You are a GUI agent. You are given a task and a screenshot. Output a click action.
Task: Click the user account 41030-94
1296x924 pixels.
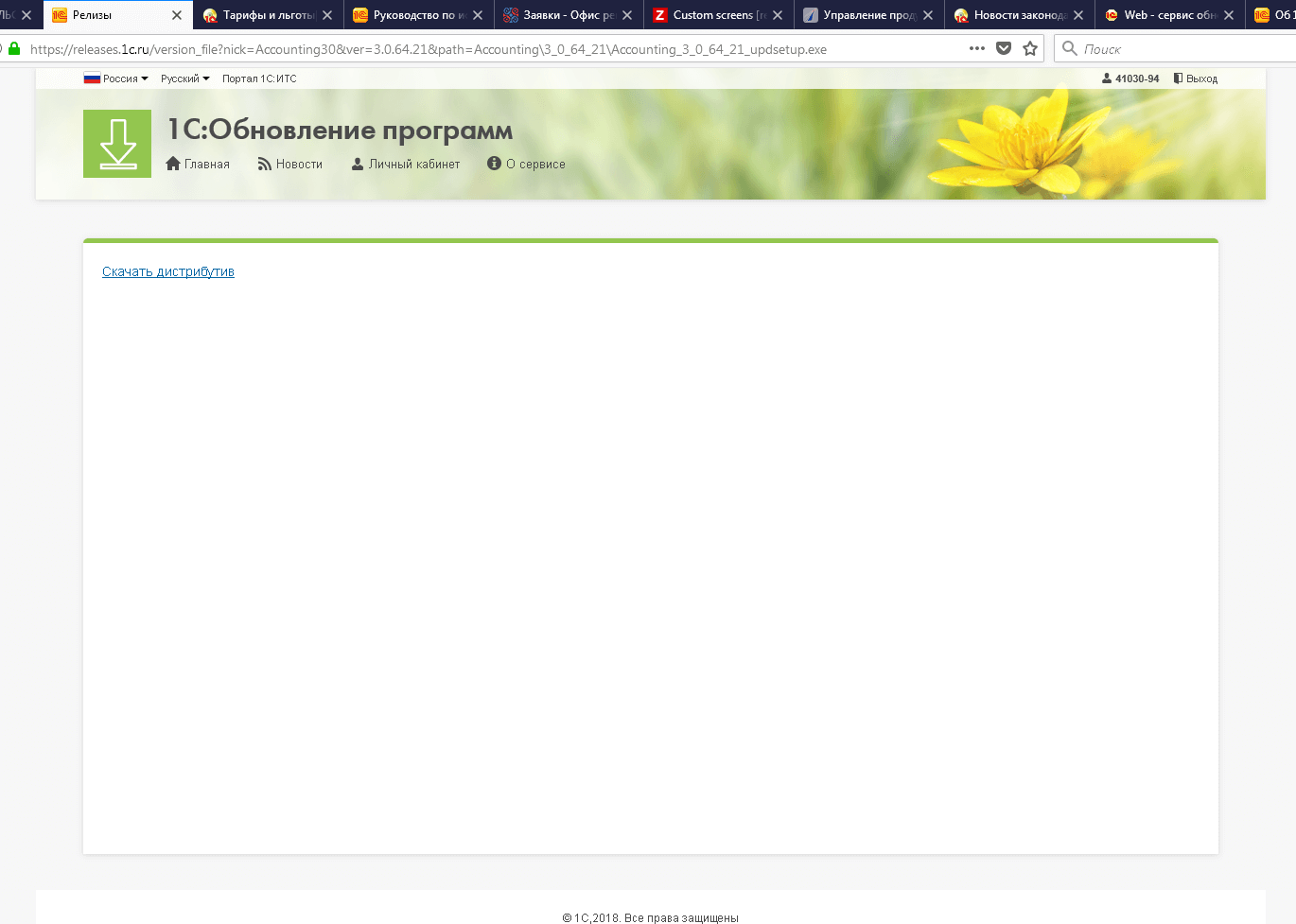pyautogui.click(x=1130, y=78)
